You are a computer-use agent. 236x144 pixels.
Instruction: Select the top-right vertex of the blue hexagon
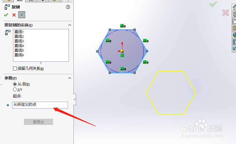(x=134, y=30)
